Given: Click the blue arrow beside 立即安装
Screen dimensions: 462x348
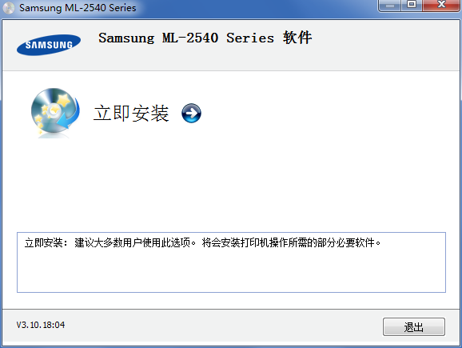Looking at the screenshot, I should [x=191, y=113].
